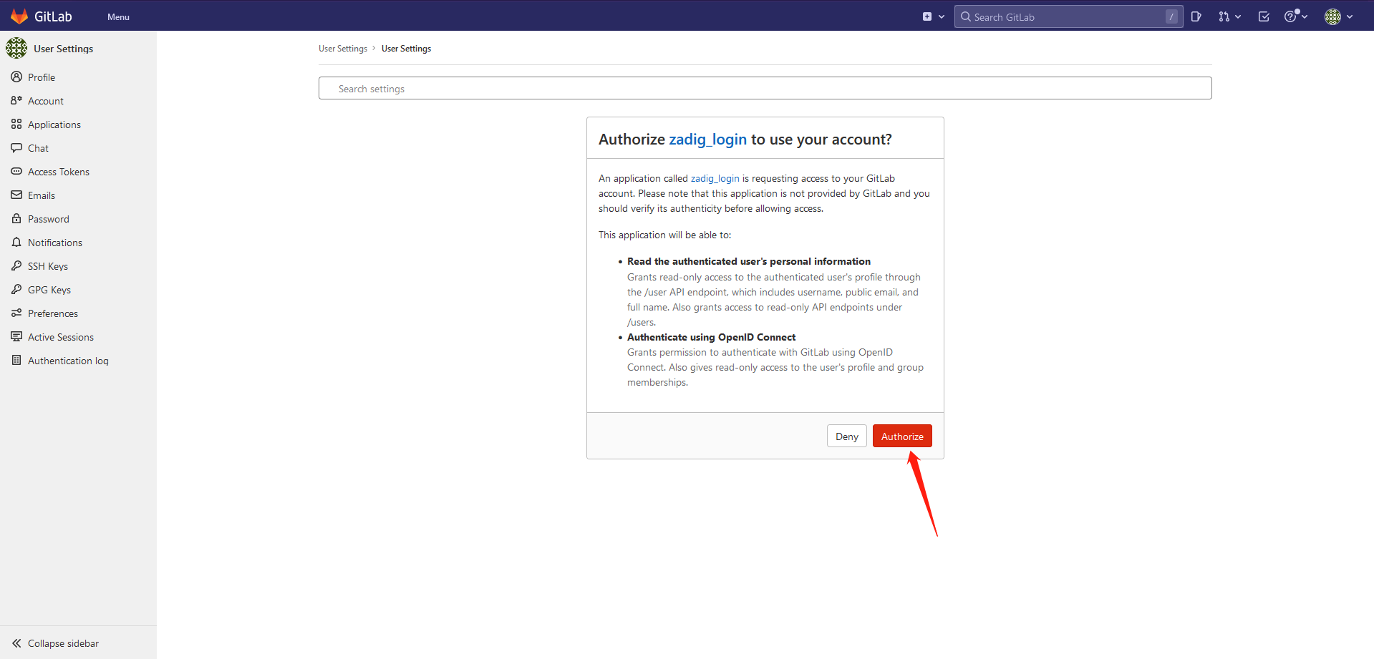Screen dimensions: 1374x659
Task: Click the Profile icon in sidebar
Action: tap(16, 77)
